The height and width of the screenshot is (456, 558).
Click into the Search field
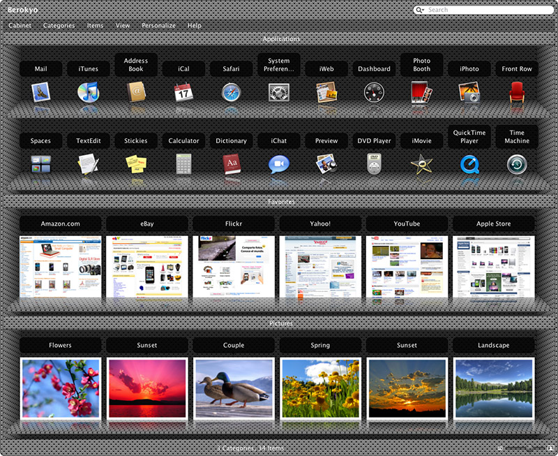[483, 10]
